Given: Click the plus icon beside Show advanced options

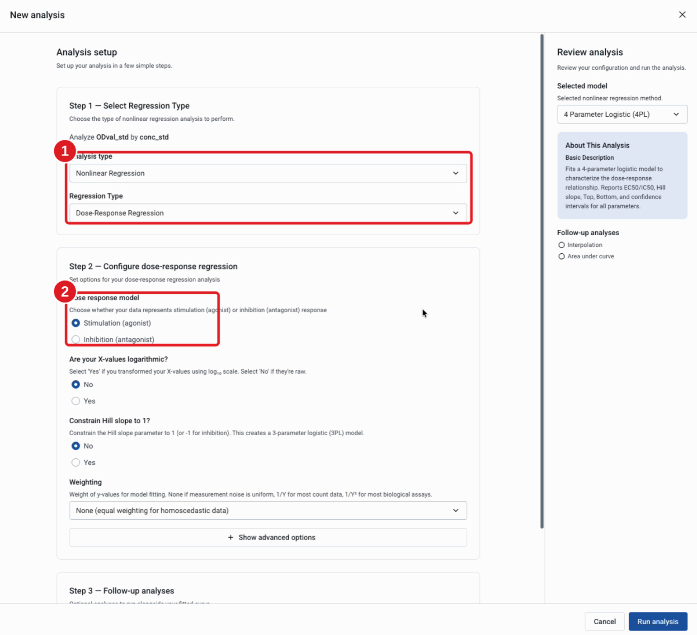Looking at the screenshot, I should coord(231,537).
